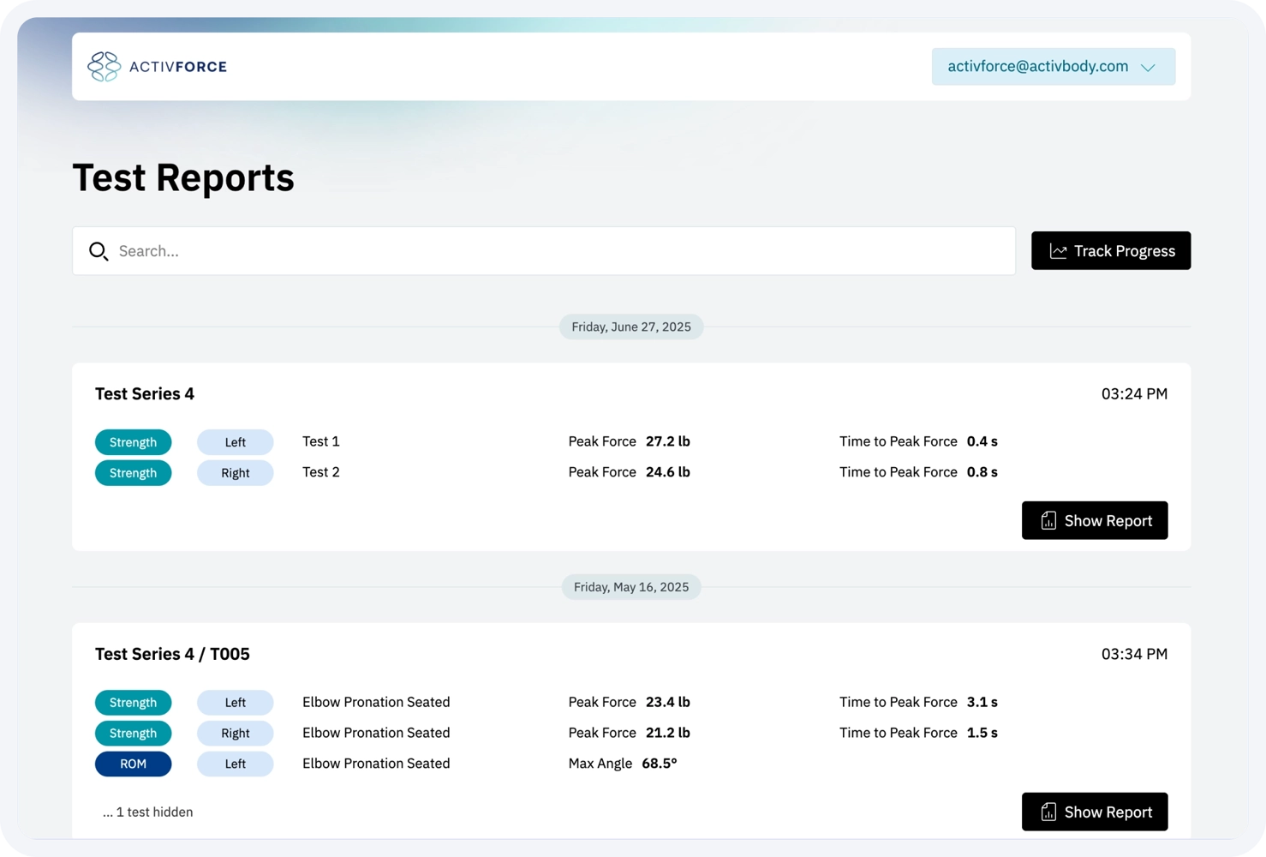
Task: Open the activforce@activbody.com account dropdown
Action: tap(1037, 67)
